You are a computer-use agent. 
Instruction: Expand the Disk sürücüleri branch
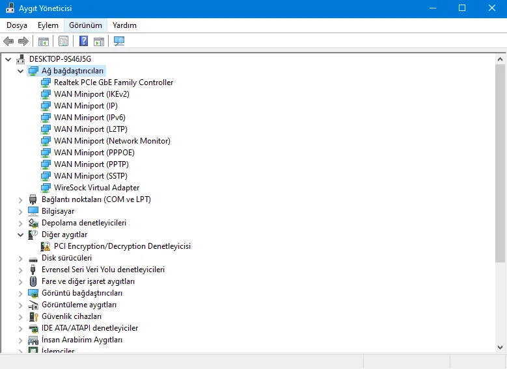click(x=20, y=259)
